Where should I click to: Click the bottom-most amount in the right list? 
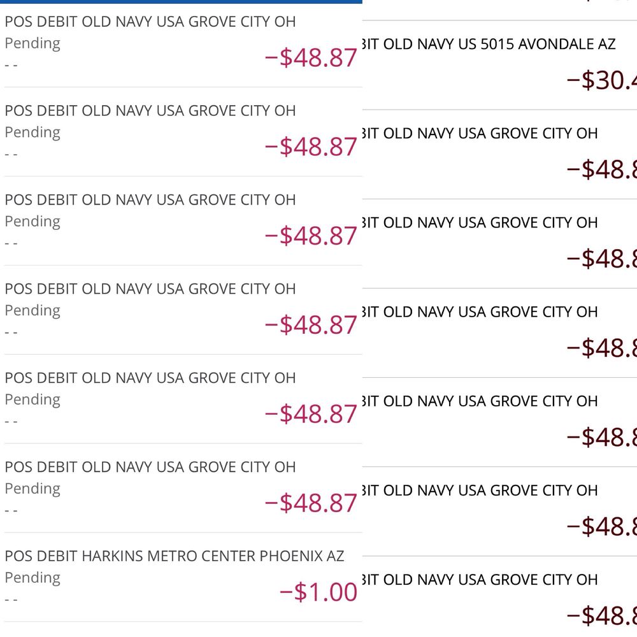point(601,616)
